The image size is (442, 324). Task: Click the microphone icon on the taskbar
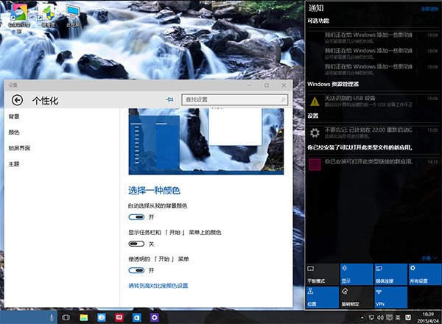click(x=52, y=317)
